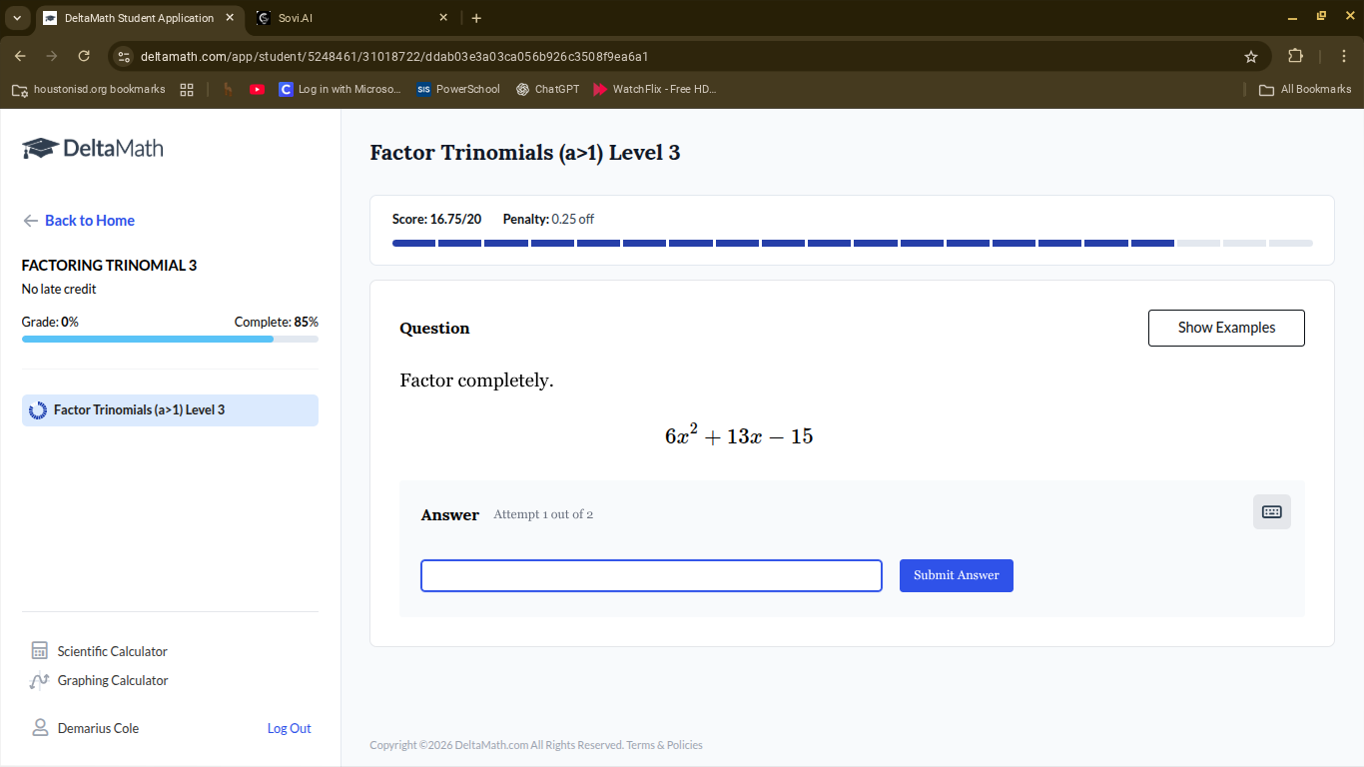Open the browser extensions puzzle icon
1364x767 pixels.
pos(1296,57)
